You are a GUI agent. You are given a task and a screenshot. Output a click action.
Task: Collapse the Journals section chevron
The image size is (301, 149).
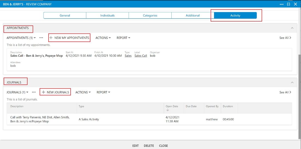click(292, 83)
